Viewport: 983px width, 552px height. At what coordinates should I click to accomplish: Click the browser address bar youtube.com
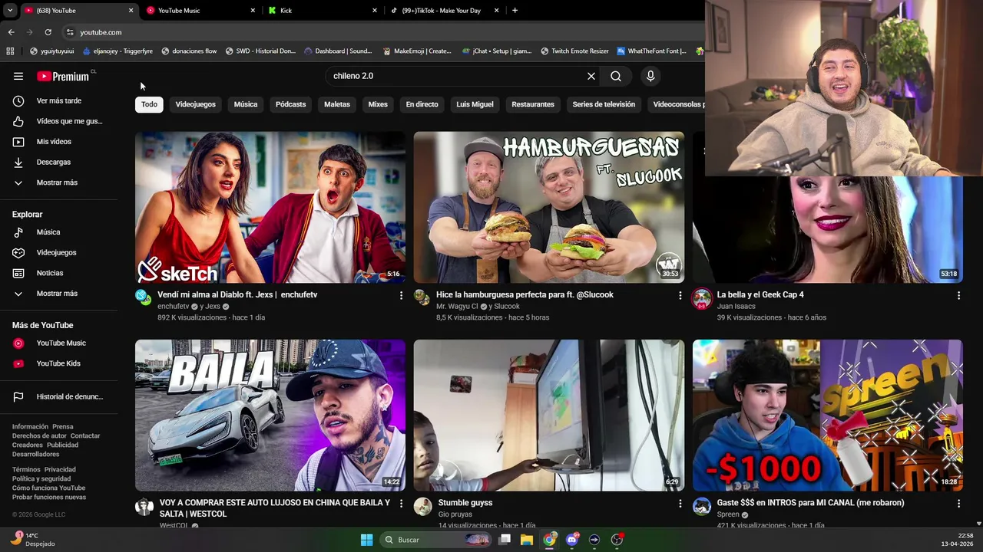click(101, 32)
